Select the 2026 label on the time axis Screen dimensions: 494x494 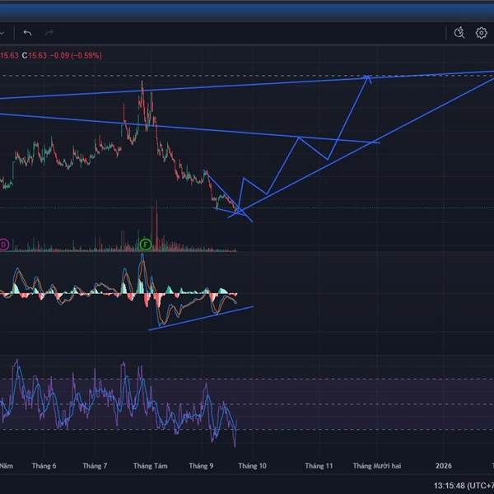click(444, 466)
